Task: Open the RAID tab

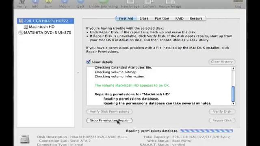Action: coord(180,18)
